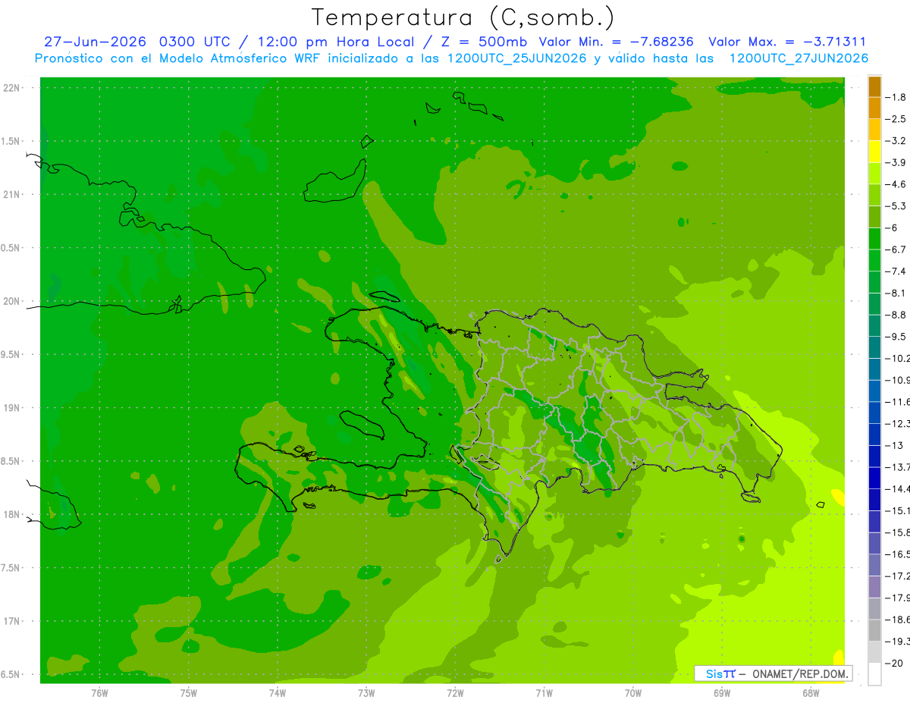This screenshot has width=910, height=703.
Task: Click the "-9.5" legend value
Action: (x=896, y=337)
